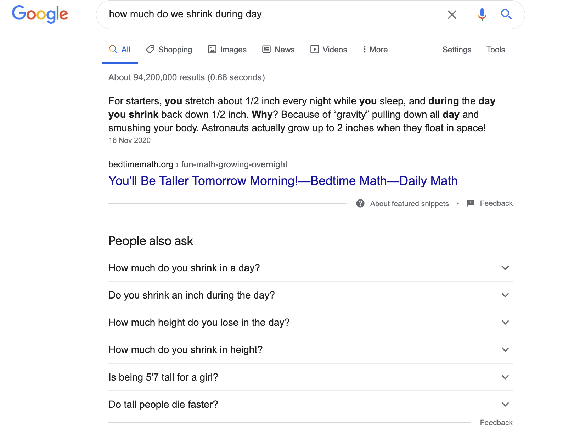Click the Google logo

(x=40, y=14)
